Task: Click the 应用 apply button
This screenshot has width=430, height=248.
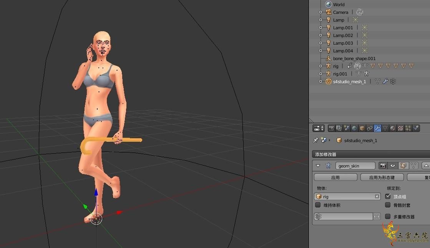Action: [x=335, y=178]
